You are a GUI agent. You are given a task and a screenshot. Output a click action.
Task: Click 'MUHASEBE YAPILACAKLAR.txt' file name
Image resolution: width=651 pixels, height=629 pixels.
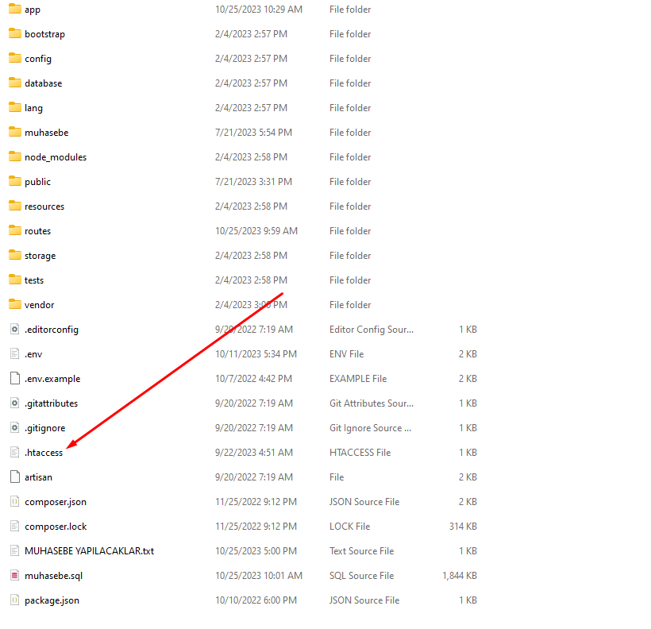89,551
